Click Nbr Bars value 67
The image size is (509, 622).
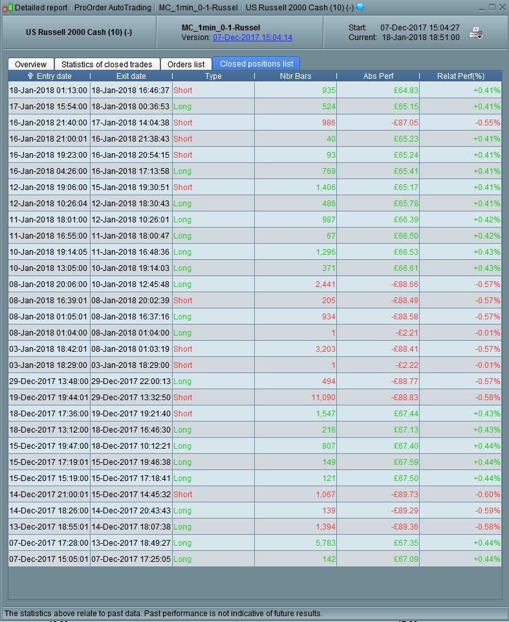click(331, 236)
